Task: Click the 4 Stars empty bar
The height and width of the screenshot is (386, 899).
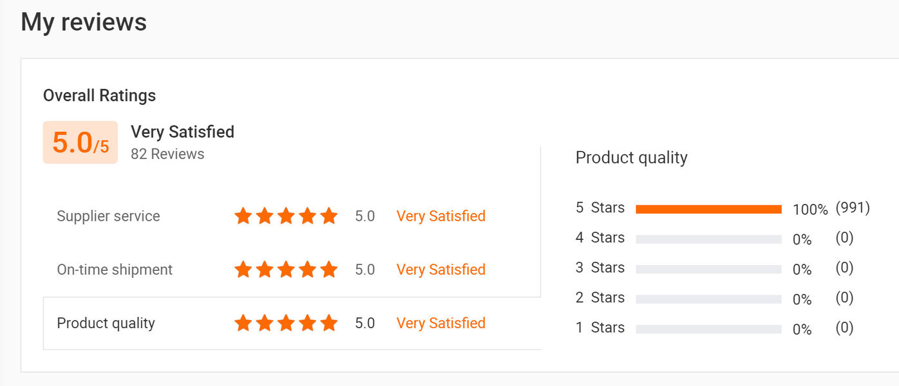Action: point(708,239)
